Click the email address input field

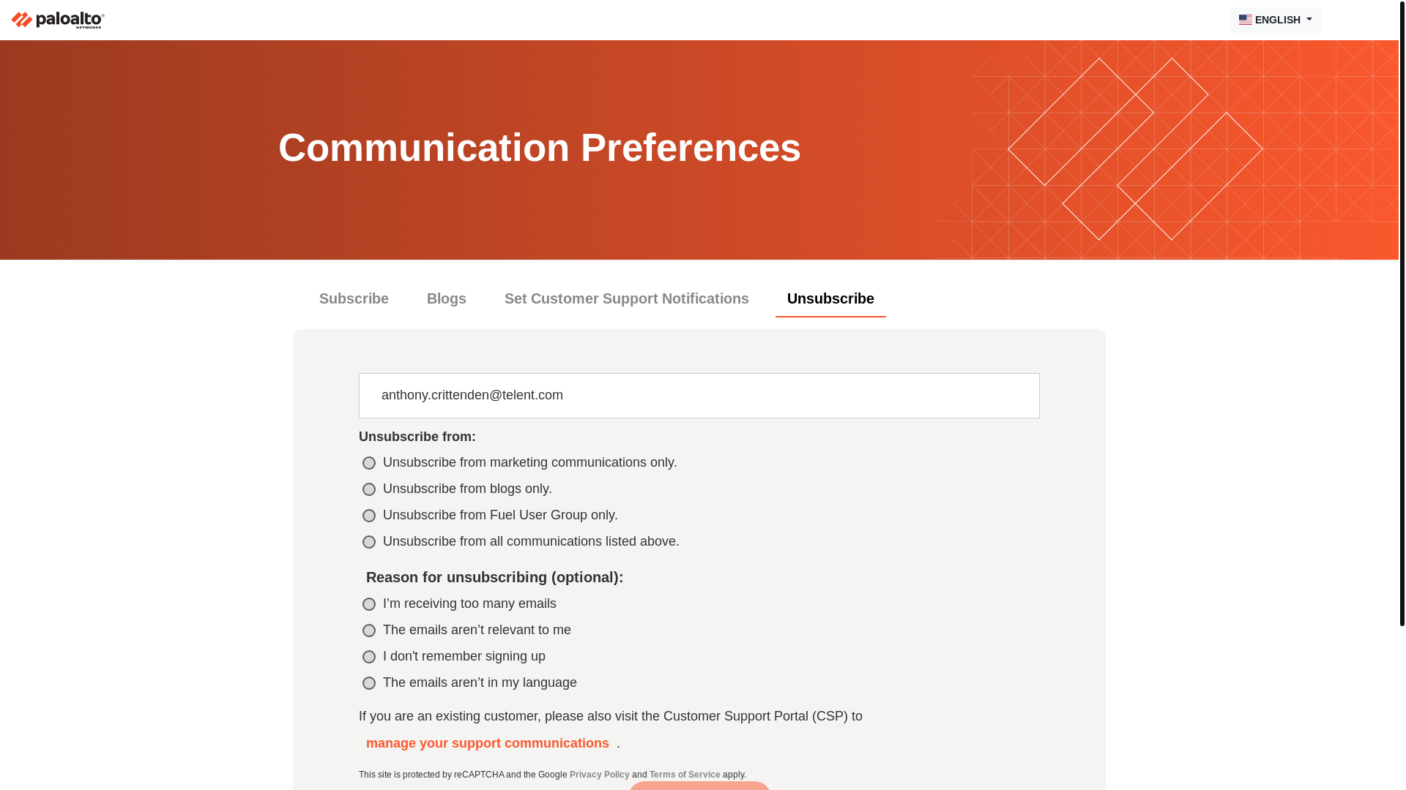(x=699, y=396)
